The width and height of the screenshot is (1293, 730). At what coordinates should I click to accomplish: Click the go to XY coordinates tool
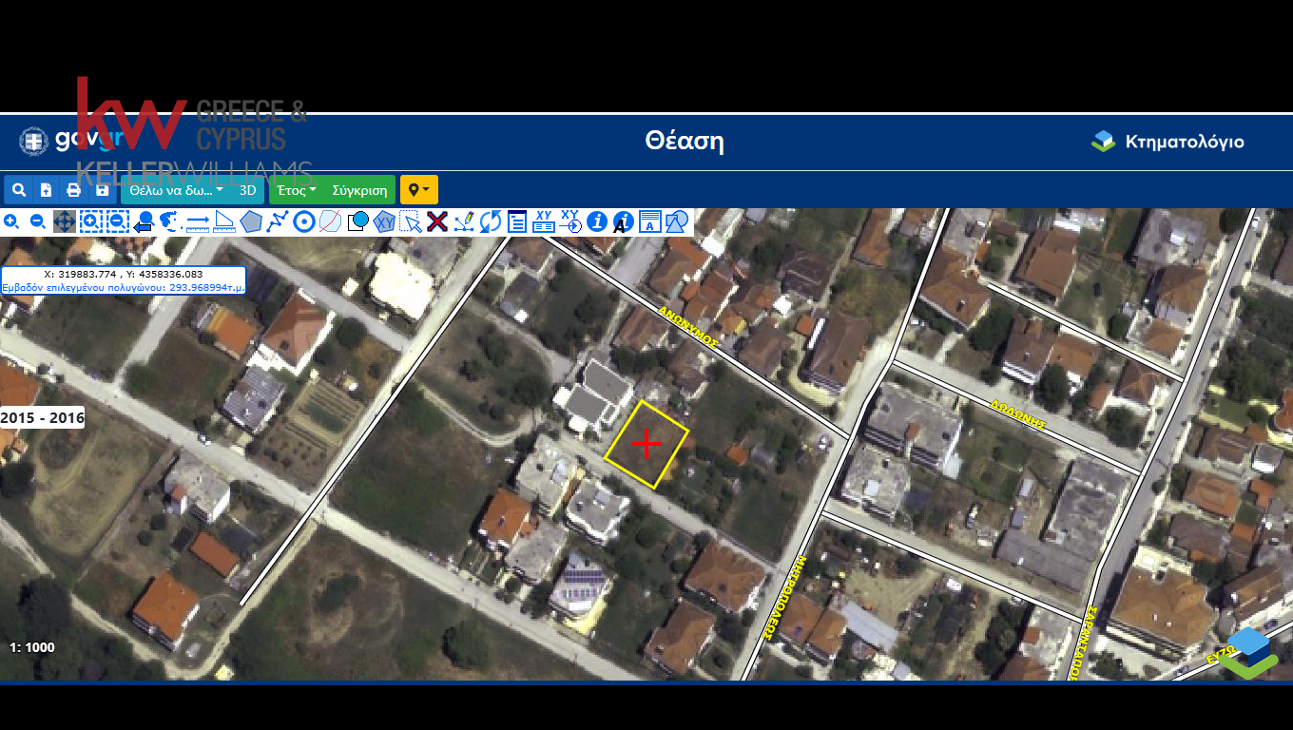click(x=570, y=222)
